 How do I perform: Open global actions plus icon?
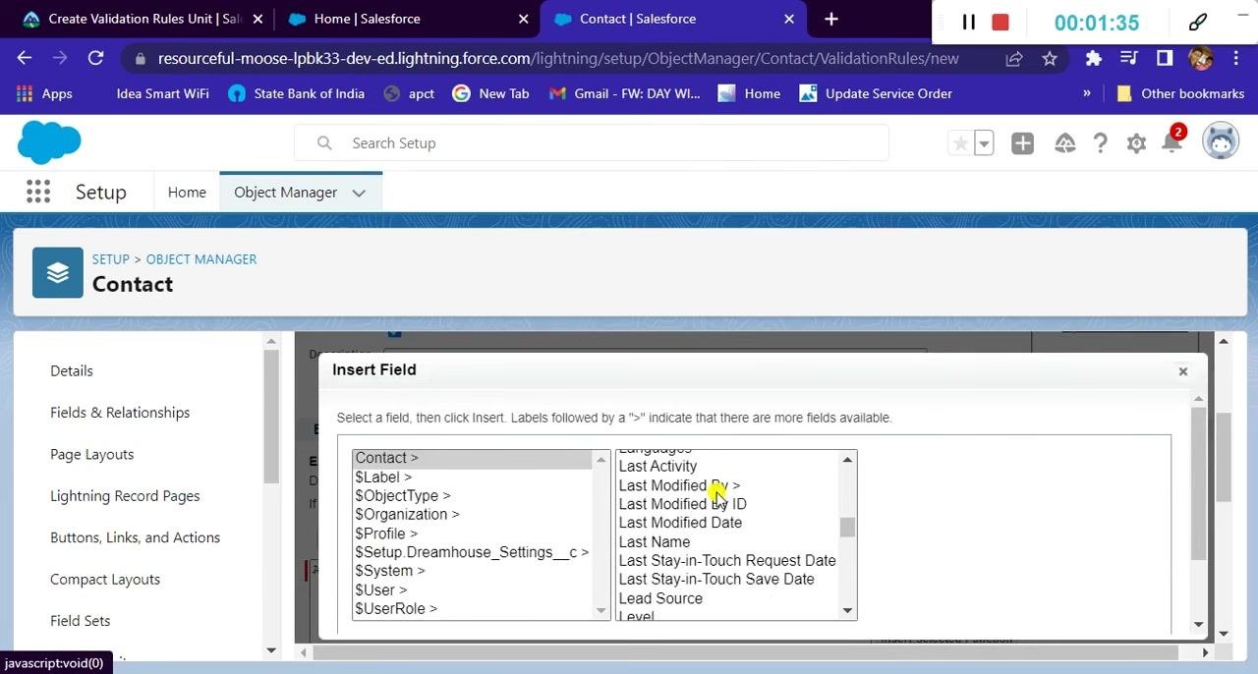point(1023,143)
